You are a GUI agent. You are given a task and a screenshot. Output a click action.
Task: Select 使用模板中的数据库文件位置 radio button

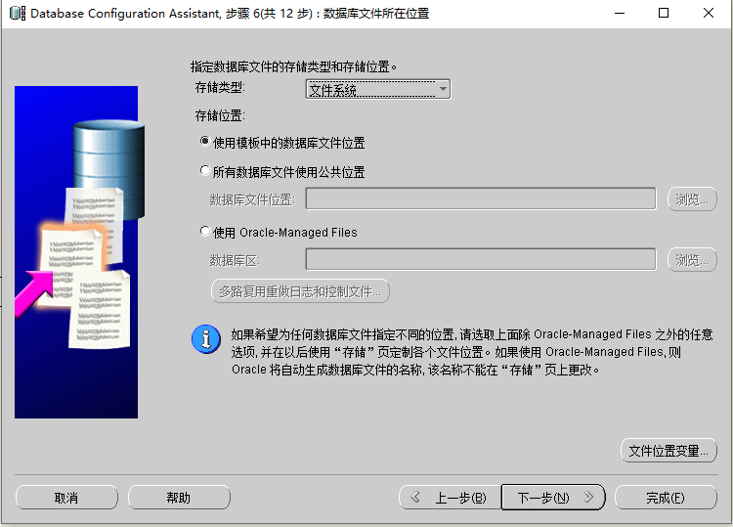click(205, 141)
